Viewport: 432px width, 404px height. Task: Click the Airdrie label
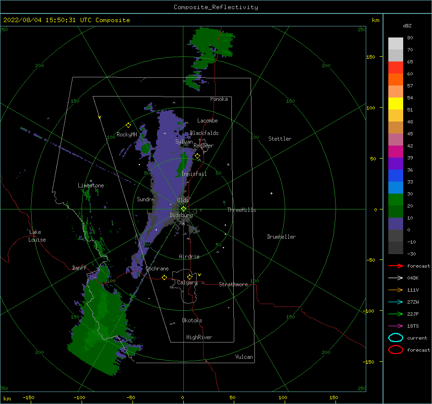189,257
